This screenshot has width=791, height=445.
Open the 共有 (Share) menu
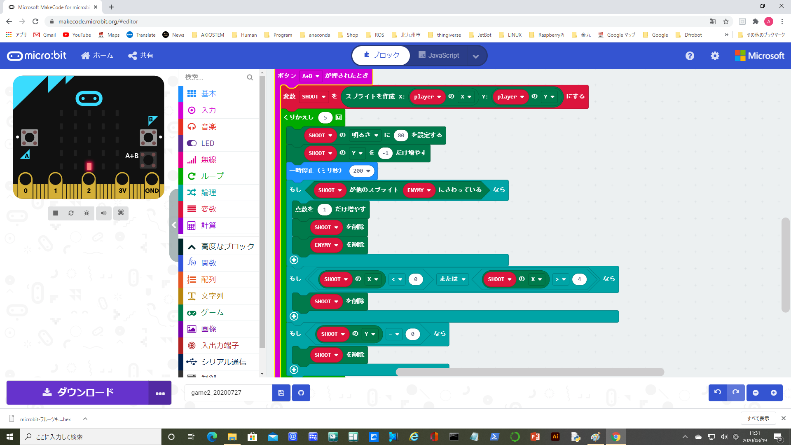tap(140, 55)
